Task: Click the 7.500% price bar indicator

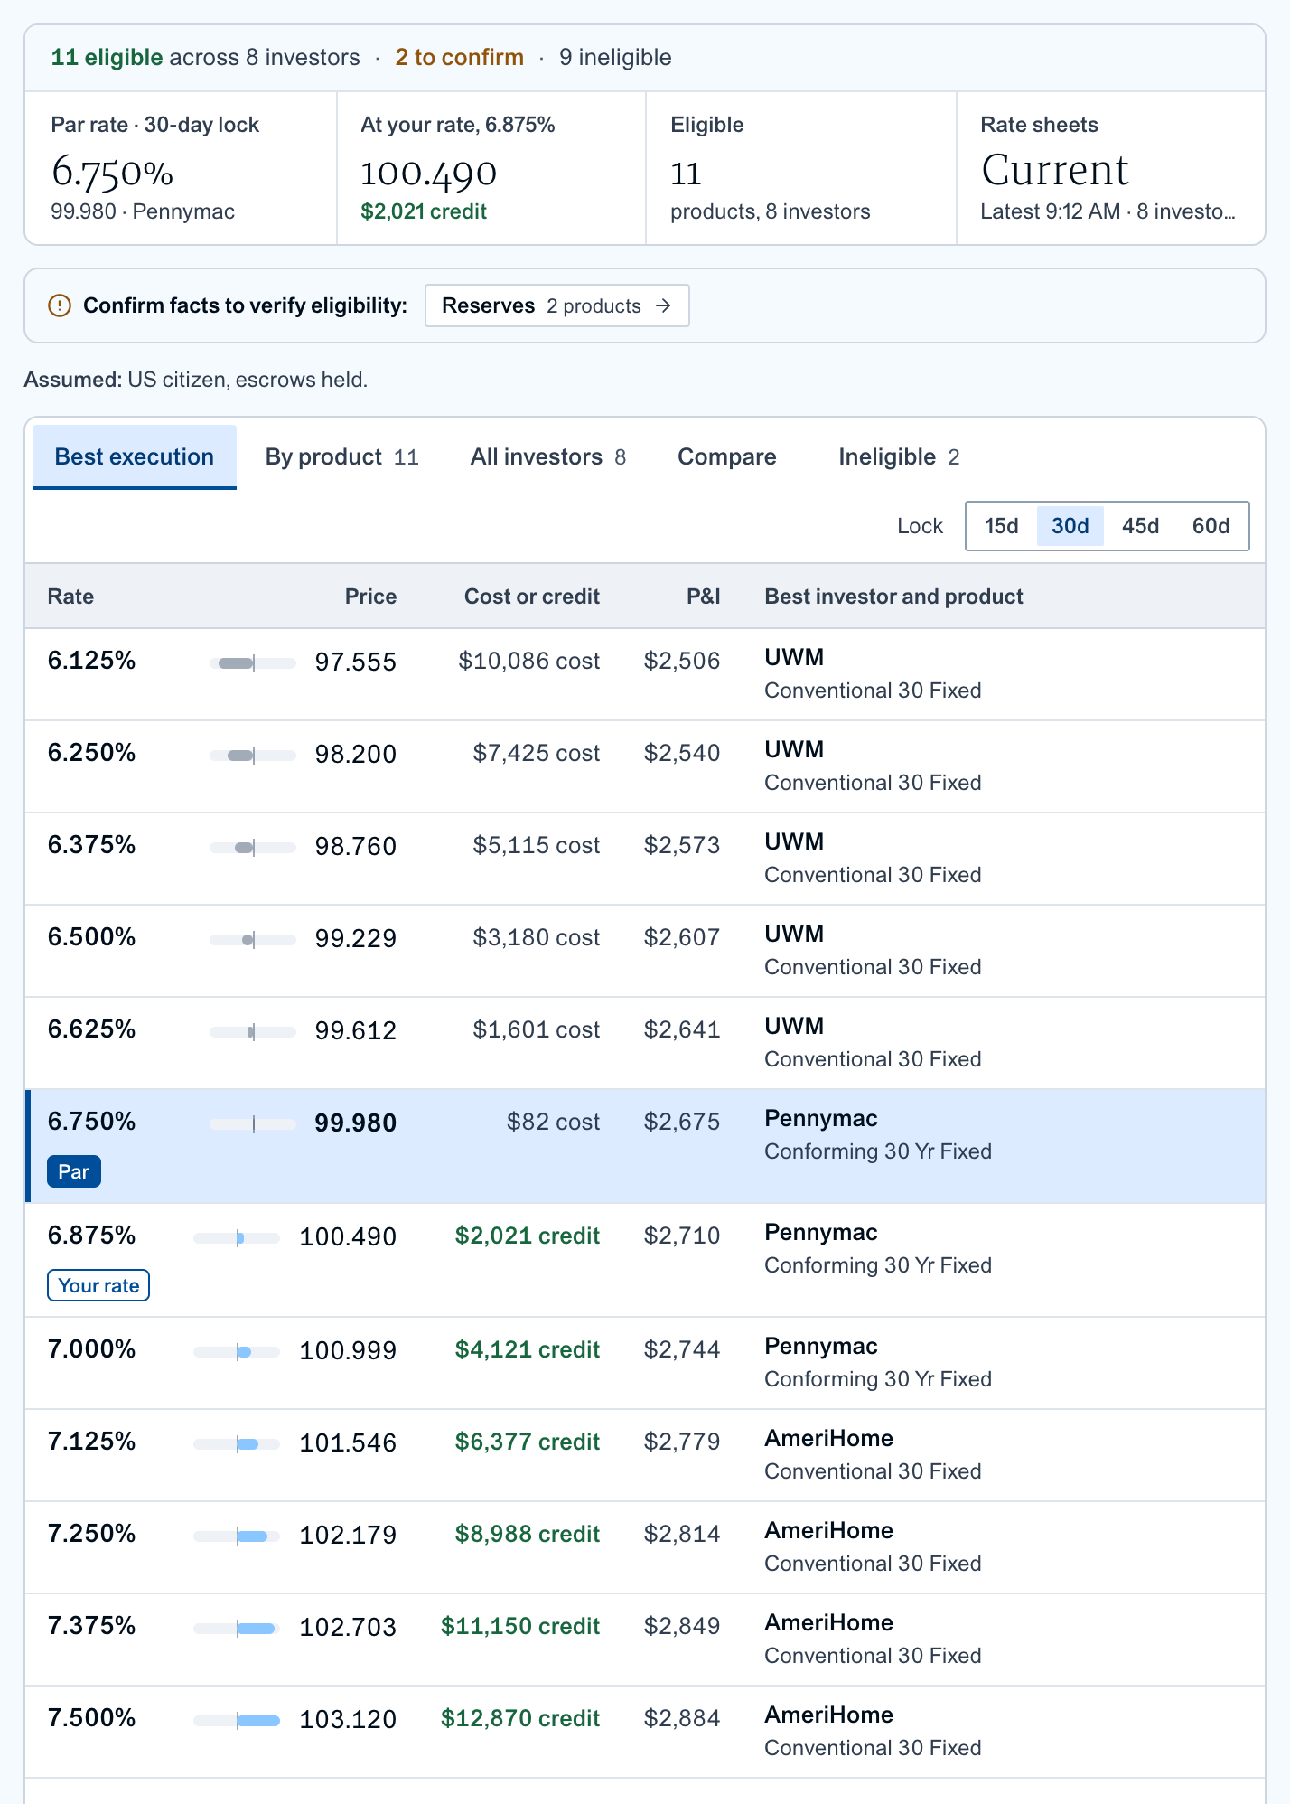Action: pyautogui.click(x=237, y=1721)
